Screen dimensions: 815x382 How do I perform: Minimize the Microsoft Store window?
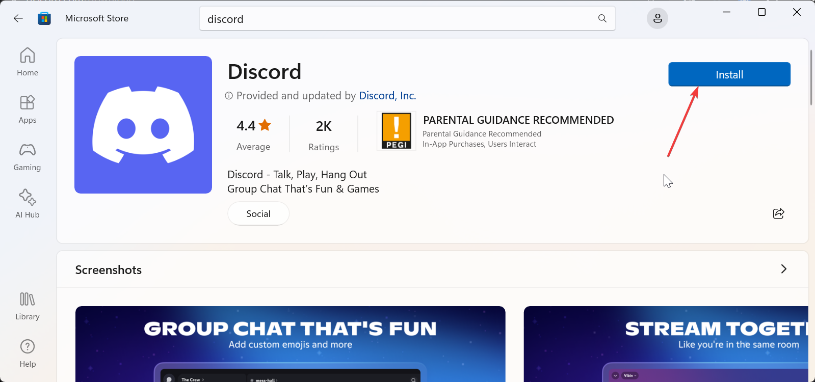[727, 12]
